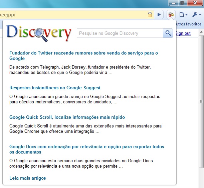The width and height of the screenshot is (204, 188).
Task: Minimize the browser window
Action: pyautogui.click(x=173, y=3)
